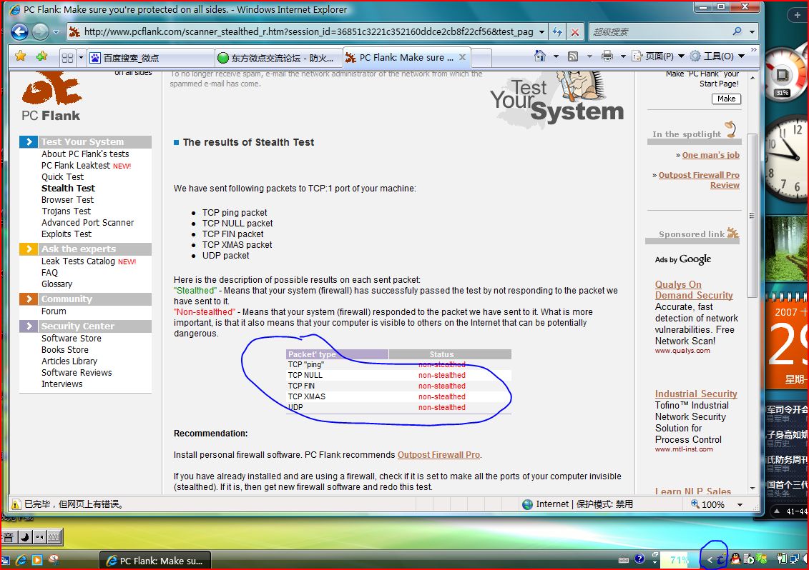Click the Home page icon
This screenshot has width=809, height=570.
[x=540, y=56]
